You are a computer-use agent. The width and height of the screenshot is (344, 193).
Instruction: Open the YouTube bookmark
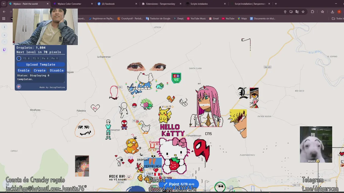point(228,18)
